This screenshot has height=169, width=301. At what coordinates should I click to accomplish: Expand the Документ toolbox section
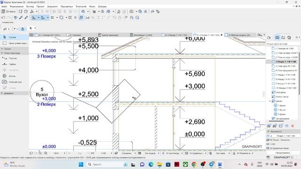click(15, 93)
